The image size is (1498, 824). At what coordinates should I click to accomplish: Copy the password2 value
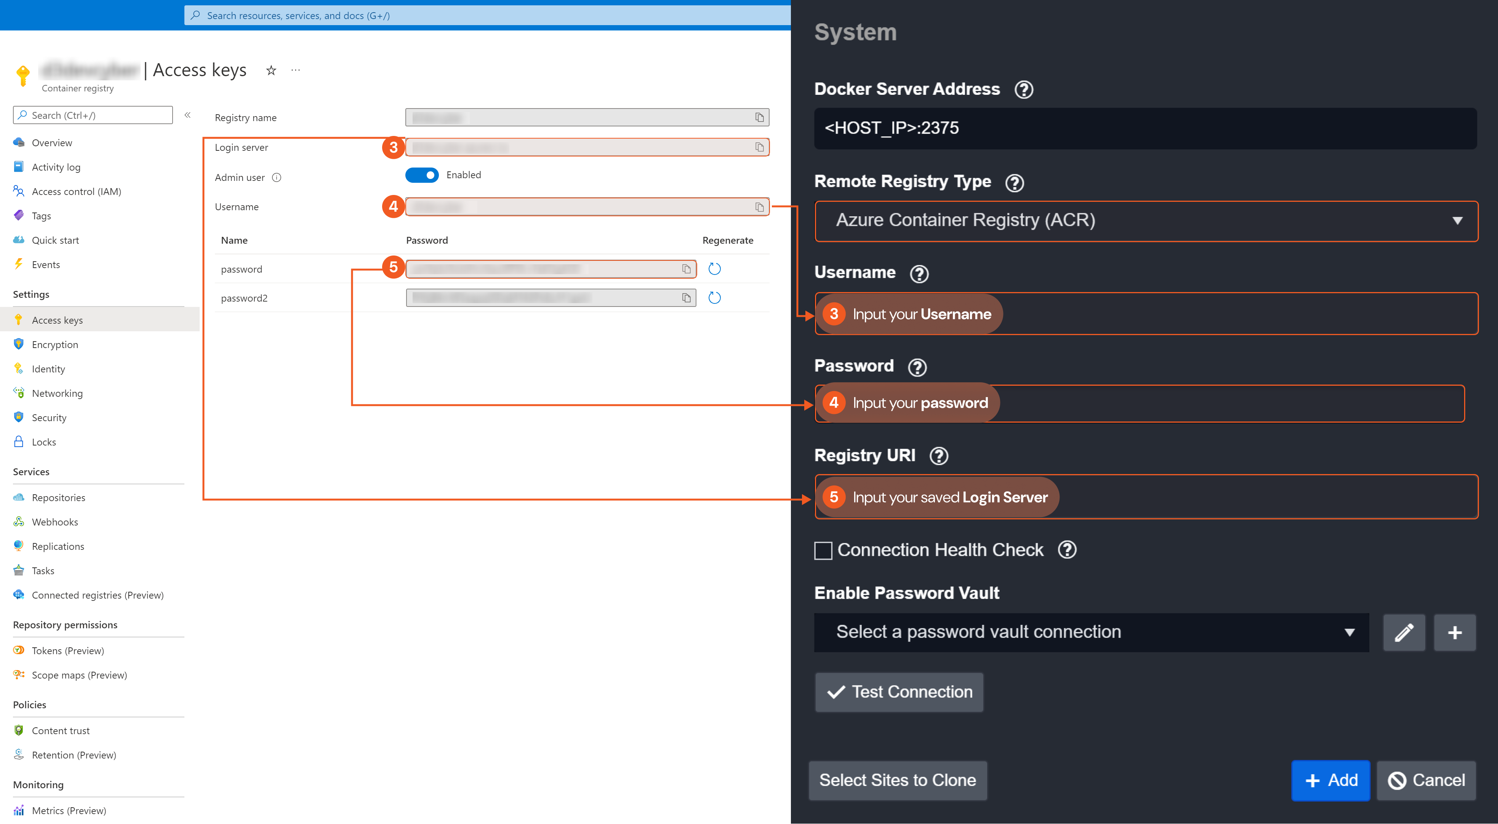click(x=686, y=298)
